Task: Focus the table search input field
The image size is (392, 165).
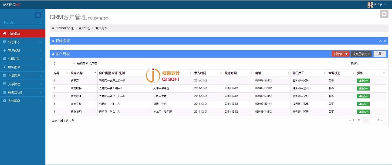Action: (372, 64)
